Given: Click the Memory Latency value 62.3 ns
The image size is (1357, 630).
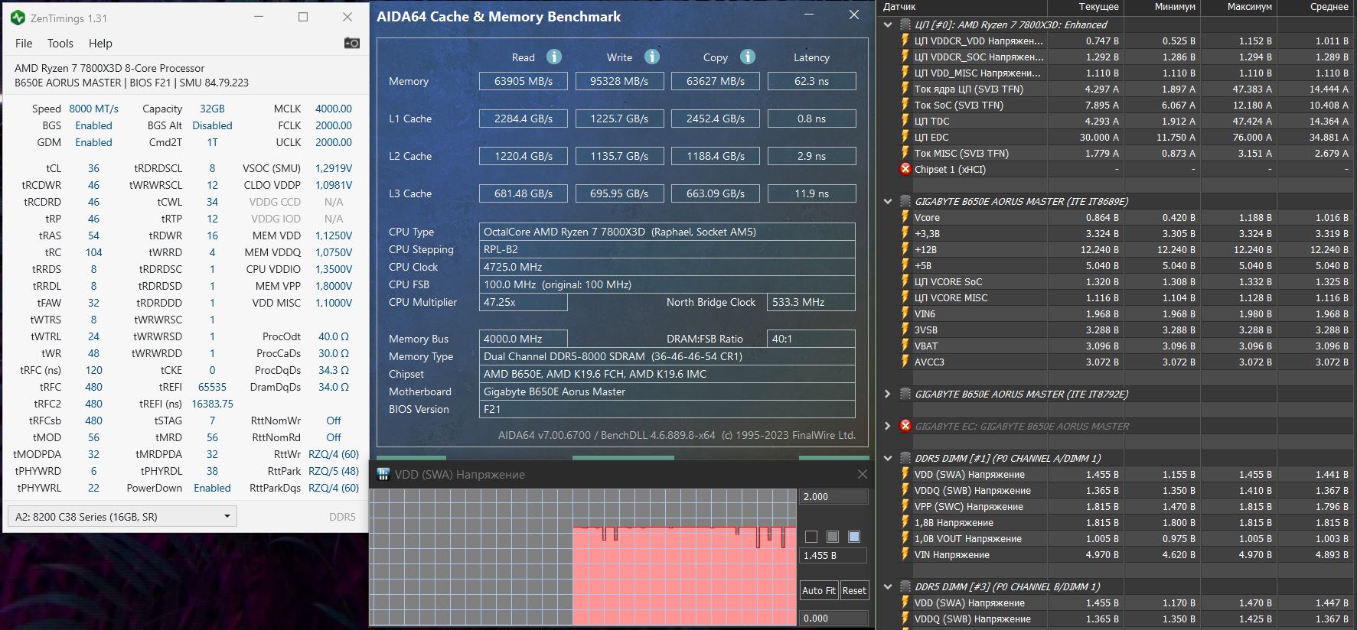Looking at the screenshot, I should coord(811,81).
